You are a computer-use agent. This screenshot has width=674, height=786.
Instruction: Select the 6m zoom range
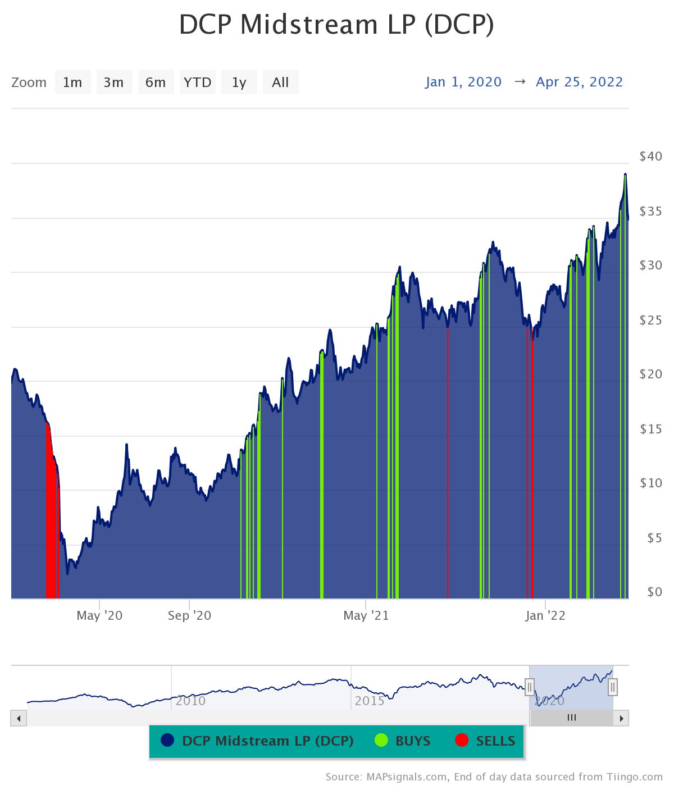click(x=156, y=83)
